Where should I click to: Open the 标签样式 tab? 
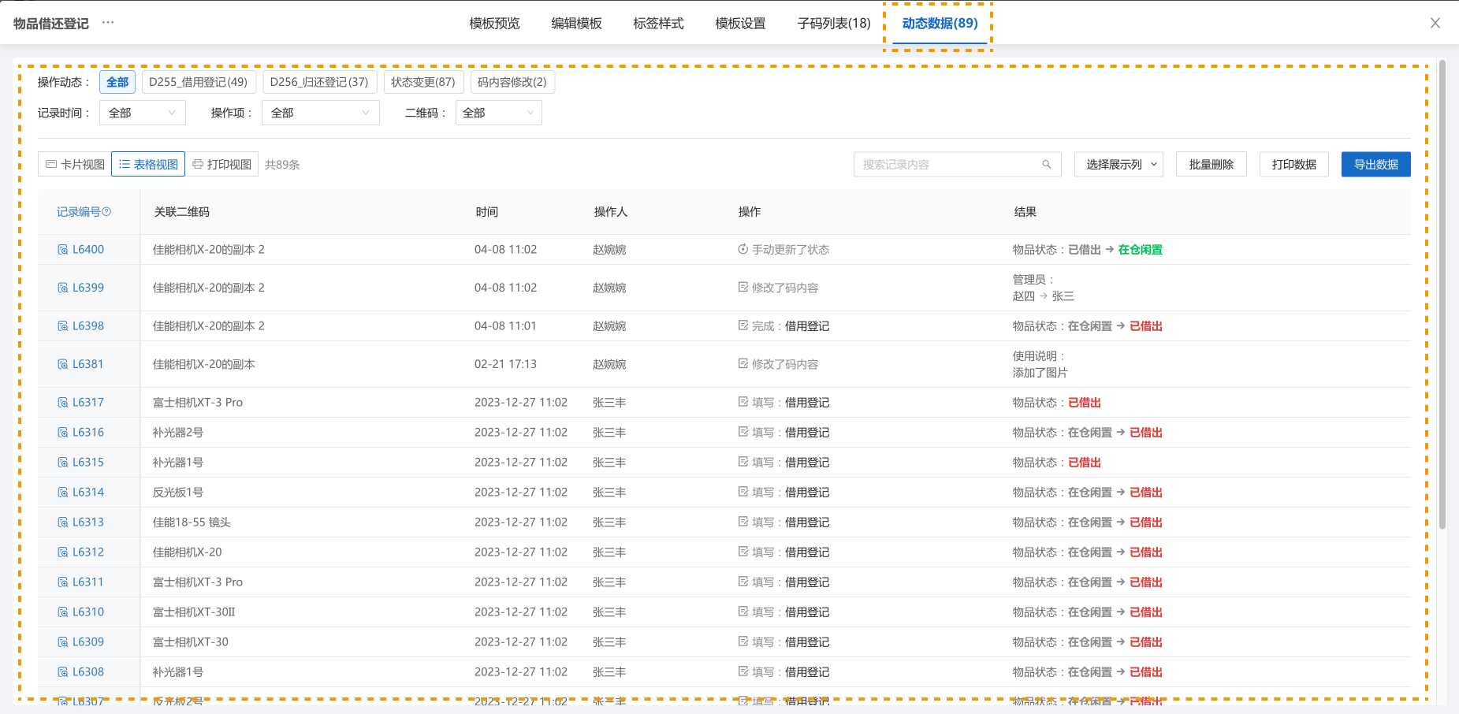coord(658,23)
